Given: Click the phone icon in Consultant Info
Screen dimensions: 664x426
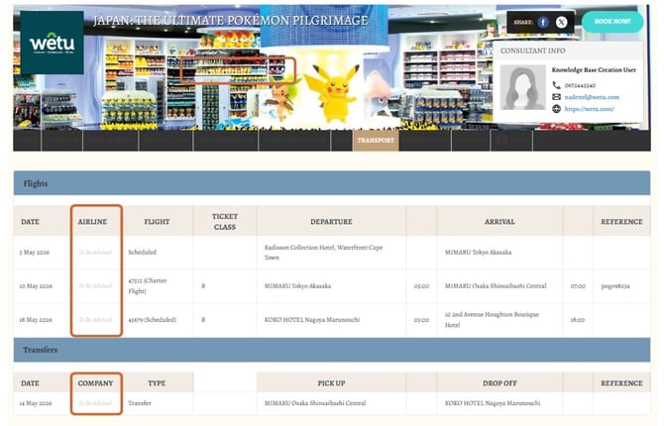Looking at the screenshot, I should (x=556, y=85).
